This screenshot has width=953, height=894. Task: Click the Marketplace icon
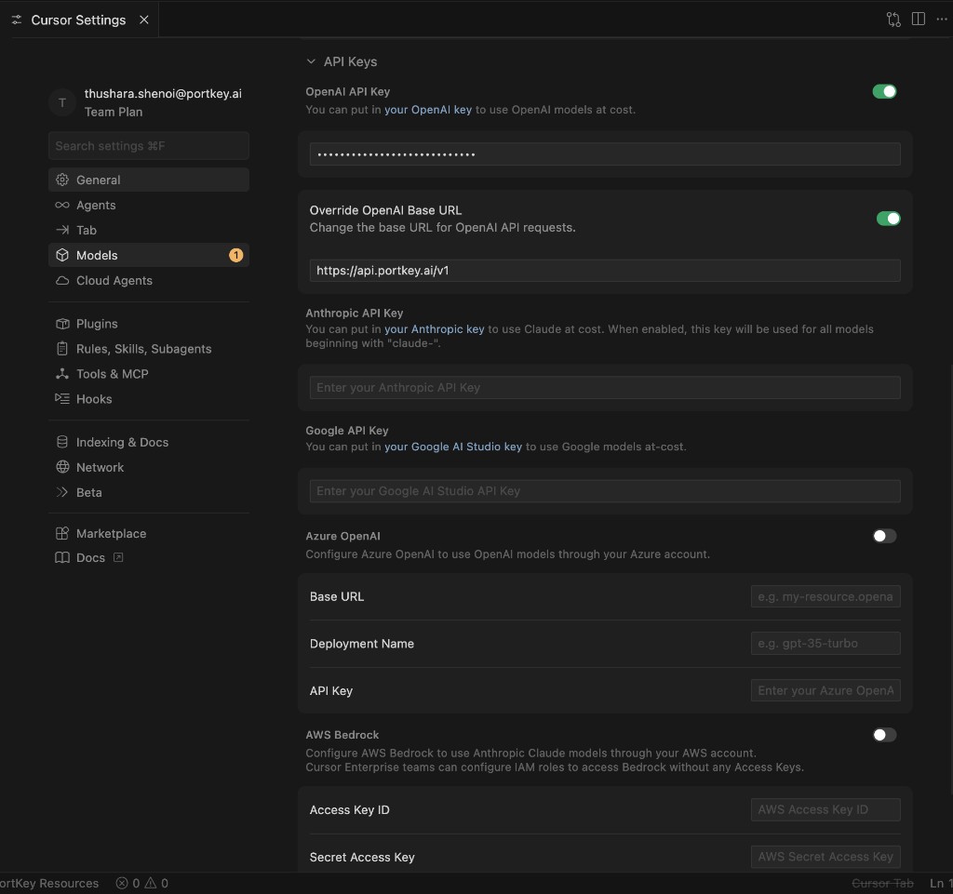pos(62,533)
